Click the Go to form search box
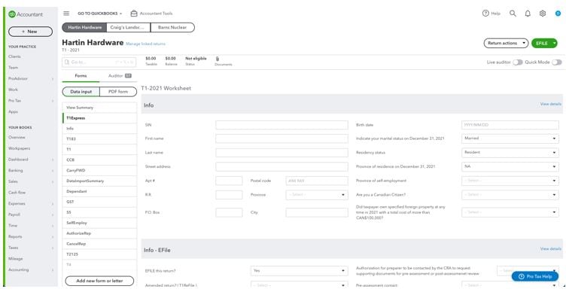 99,62
